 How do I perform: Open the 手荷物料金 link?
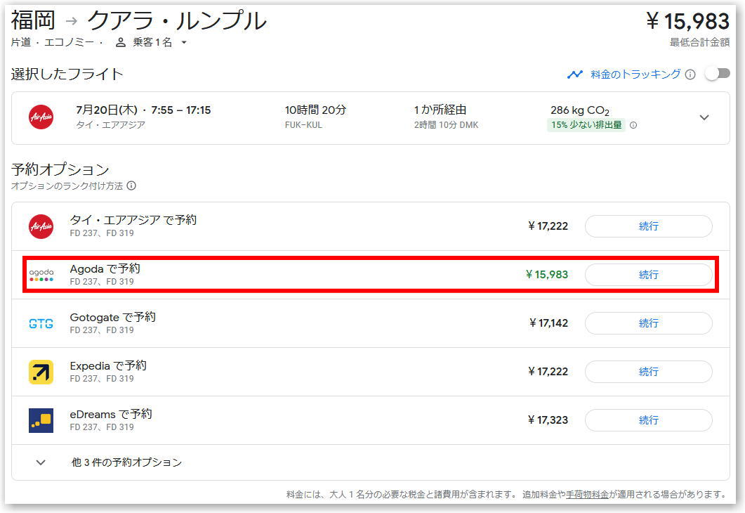coord(587,495)
